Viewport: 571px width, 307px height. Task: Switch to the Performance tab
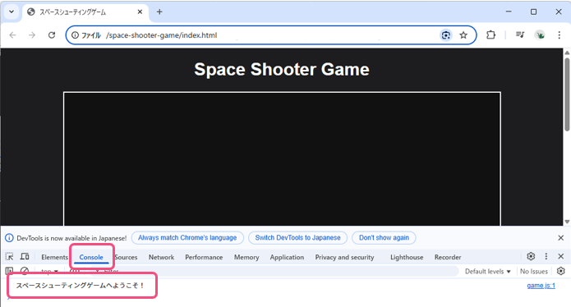[x=204, y=257]
